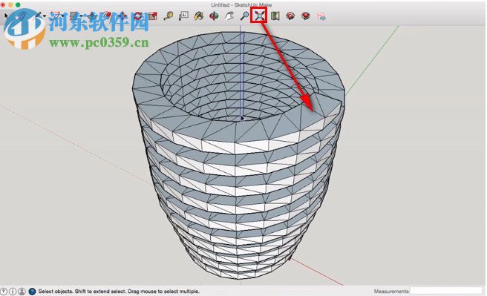Select the Text label tool
The height and width of the screenshot is (296, 487).
click(183, 16)
